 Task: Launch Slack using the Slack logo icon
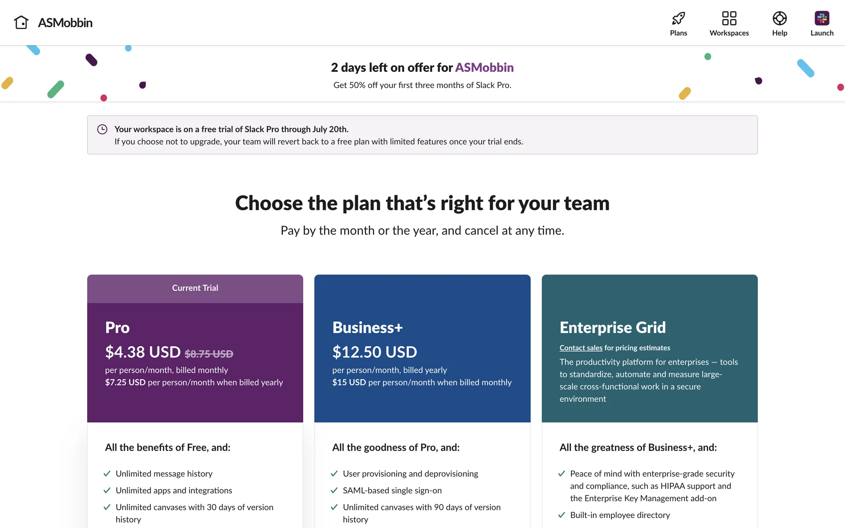(x=822, y=18)
